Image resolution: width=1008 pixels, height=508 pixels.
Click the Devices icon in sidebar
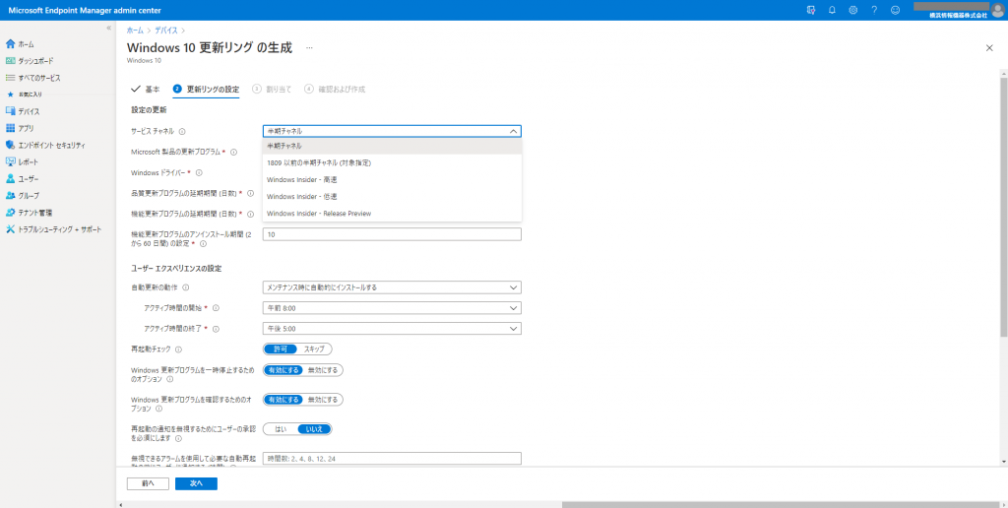[10, 111]
